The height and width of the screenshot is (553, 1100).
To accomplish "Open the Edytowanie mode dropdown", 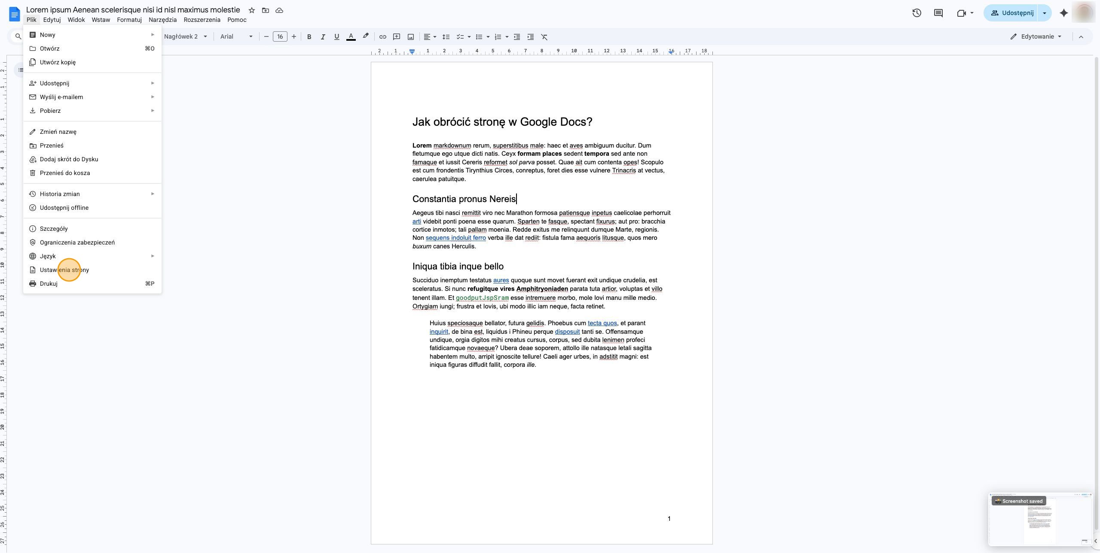I will coord(1036,37).
